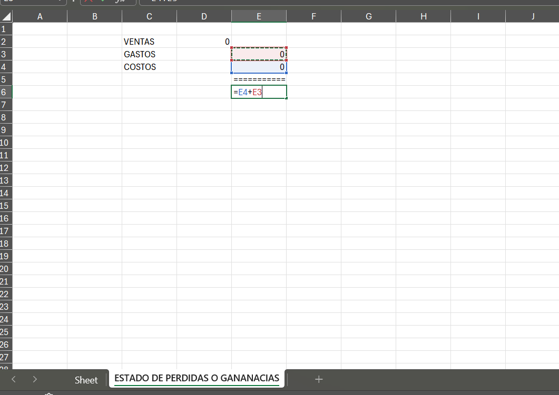
Task: Select row 2 header
Action: point(6,42)
